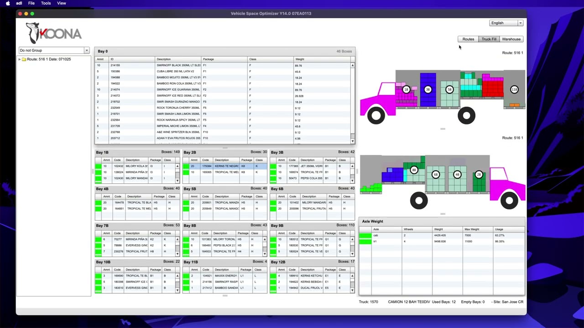584x328 pixels.
Task: Open the View menu
Action: 62,3
